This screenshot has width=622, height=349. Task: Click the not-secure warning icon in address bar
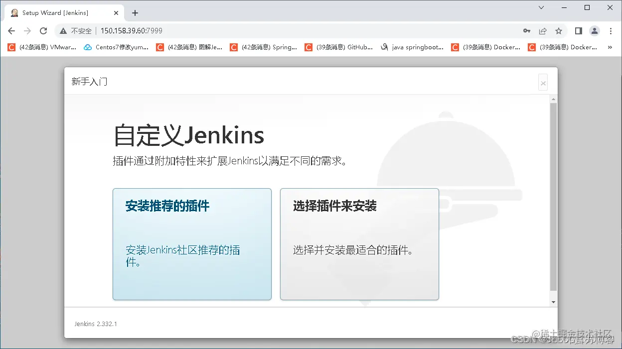pos(63,31)
